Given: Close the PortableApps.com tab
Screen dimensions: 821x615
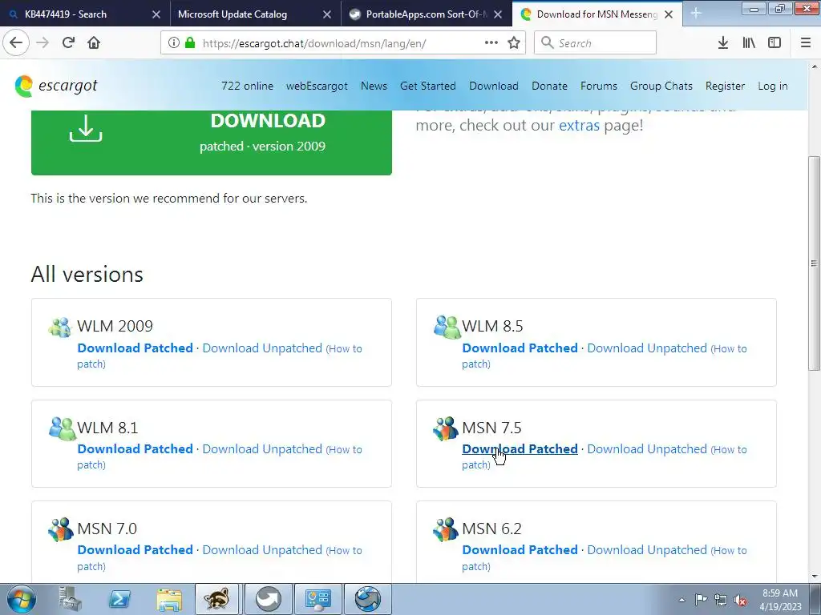Looking at the screenshot, I should coord(498,14).
